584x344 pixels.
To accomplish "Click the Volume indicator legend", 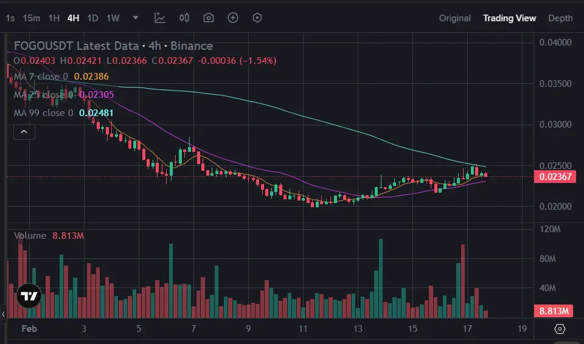I will point(30,236).
